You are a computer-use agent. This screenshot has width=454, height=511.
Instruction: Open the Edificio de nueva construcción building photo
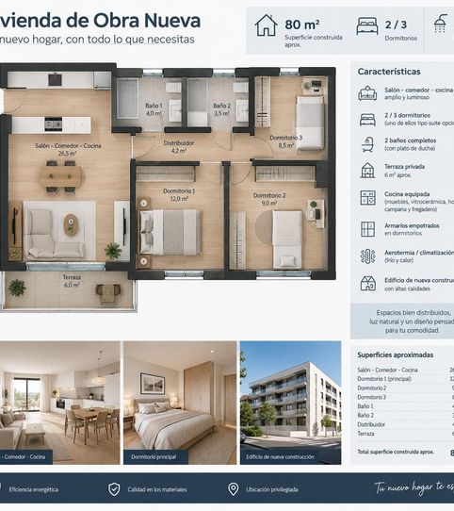290,403
